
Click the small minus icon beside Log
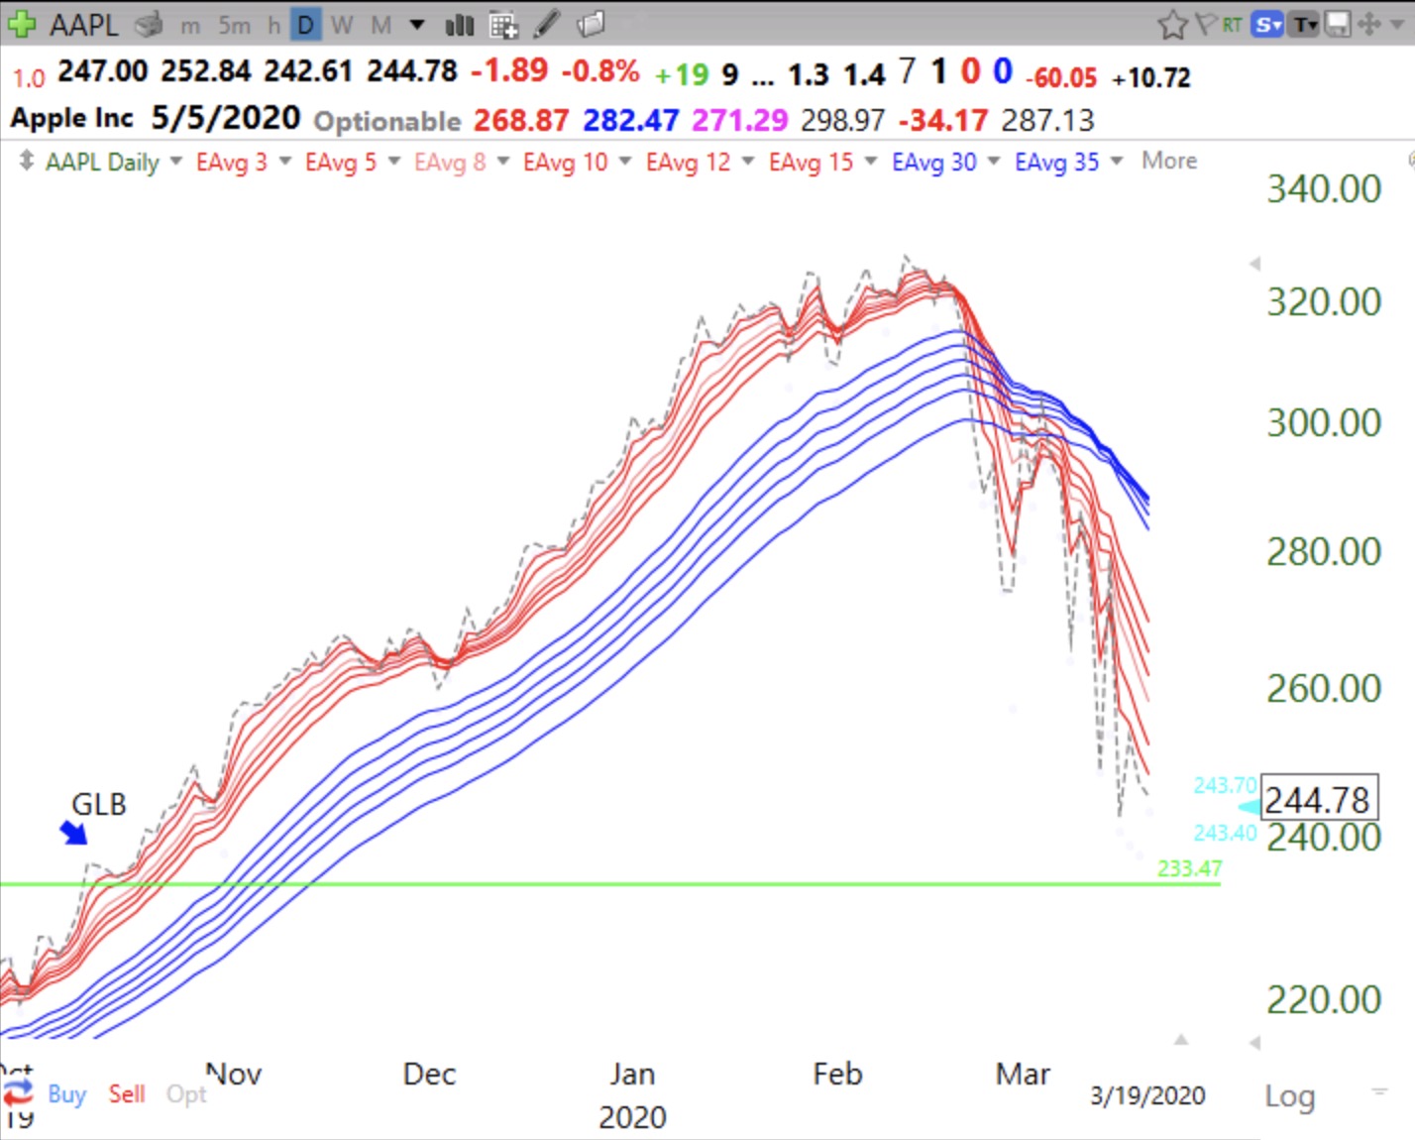1378,1091
